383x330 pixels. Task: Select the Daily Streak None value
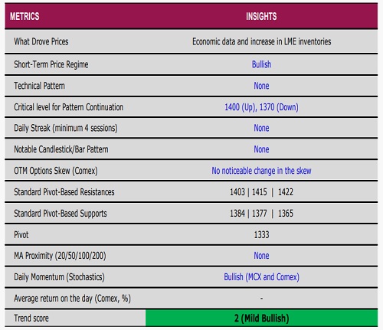tap(261, 128)
